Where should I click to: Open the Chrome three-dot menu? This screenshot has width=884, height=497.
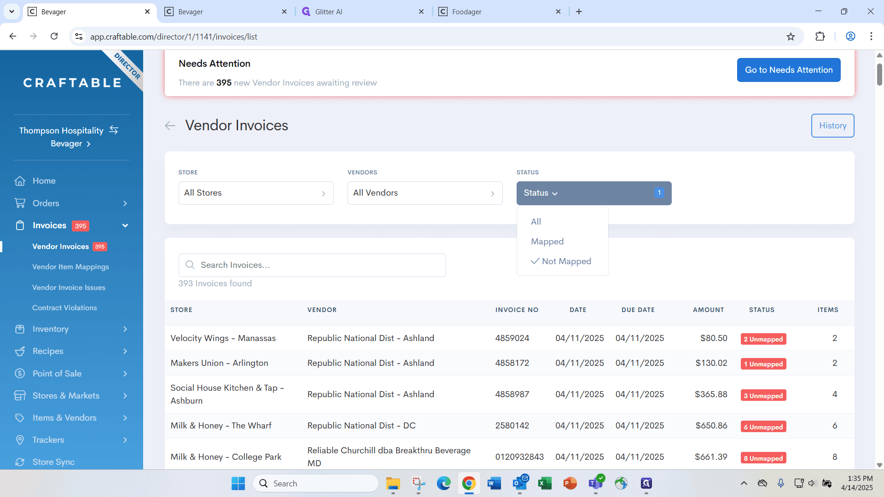[871, 36]
